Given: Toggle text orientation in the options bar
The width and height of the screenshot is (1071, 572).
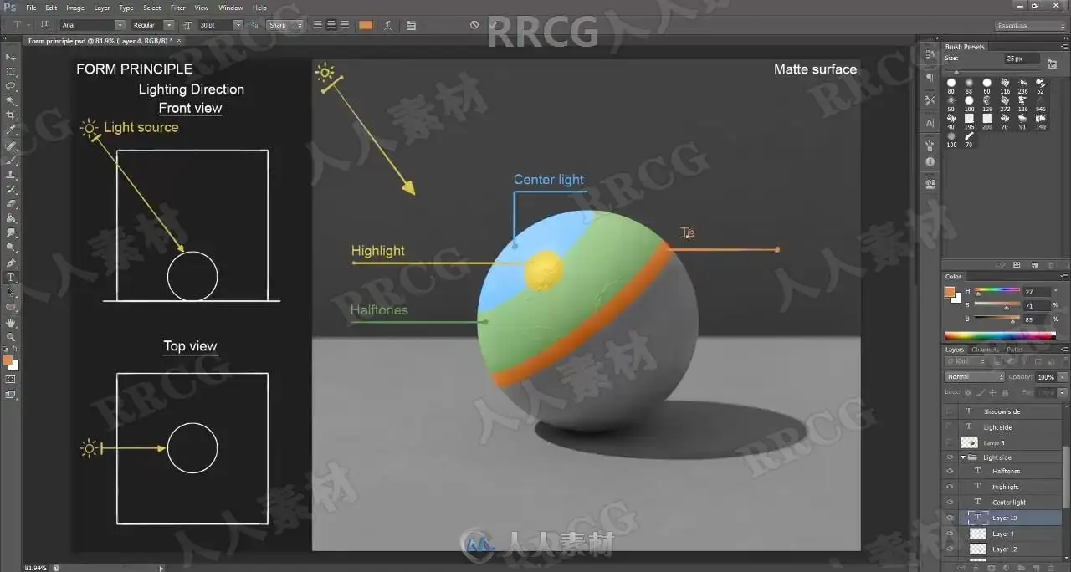Looking at the screenshot, I should [45, 25].
